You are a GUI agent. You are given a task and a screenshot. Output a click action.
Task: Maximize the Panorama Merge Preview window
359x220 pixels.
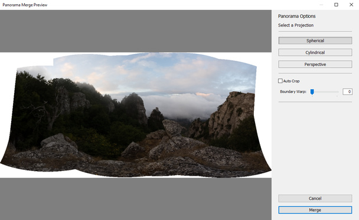(336, 5)
